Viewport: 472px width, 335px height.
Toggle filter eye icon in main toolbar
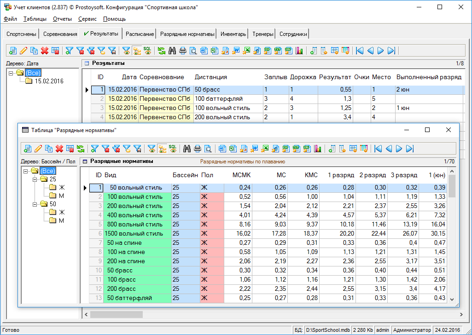click(126, 51)
